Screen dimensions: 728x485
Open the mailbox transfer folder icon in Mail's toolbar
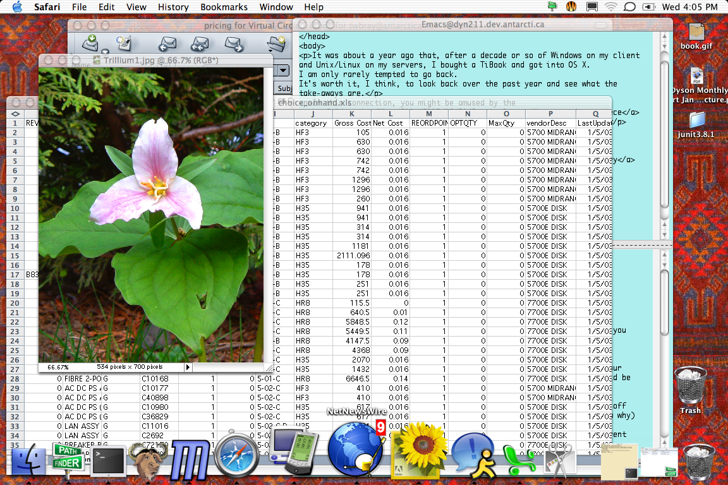pos(275,44)
